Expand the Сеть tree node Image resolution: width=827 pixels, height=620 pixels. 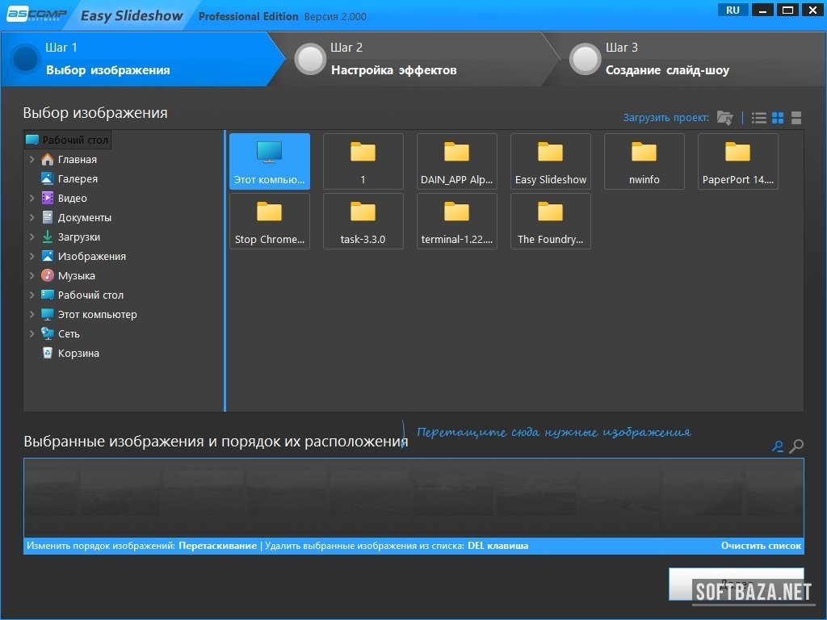[x=32, y=334]
